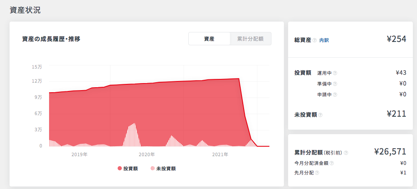Click help icon next to 申請中
Screen dimensions: 417x189
coord(335,95)
